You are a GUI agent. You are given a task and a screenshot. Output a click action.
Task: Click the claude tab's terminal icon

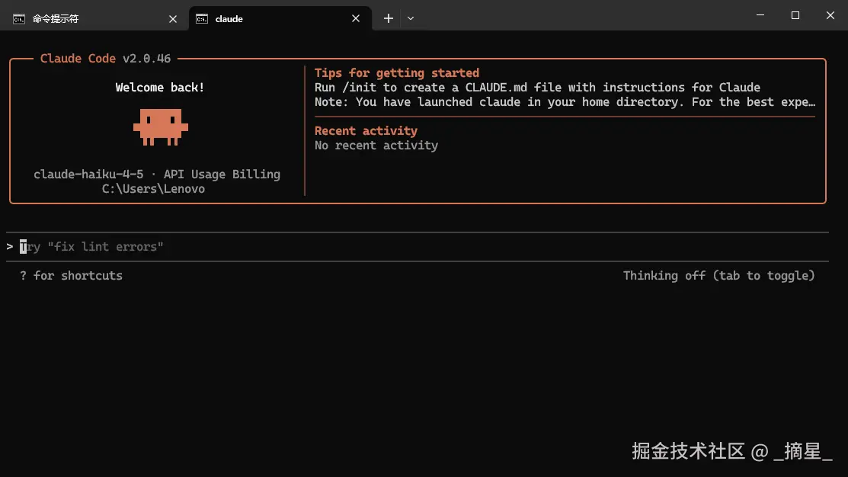202,18
